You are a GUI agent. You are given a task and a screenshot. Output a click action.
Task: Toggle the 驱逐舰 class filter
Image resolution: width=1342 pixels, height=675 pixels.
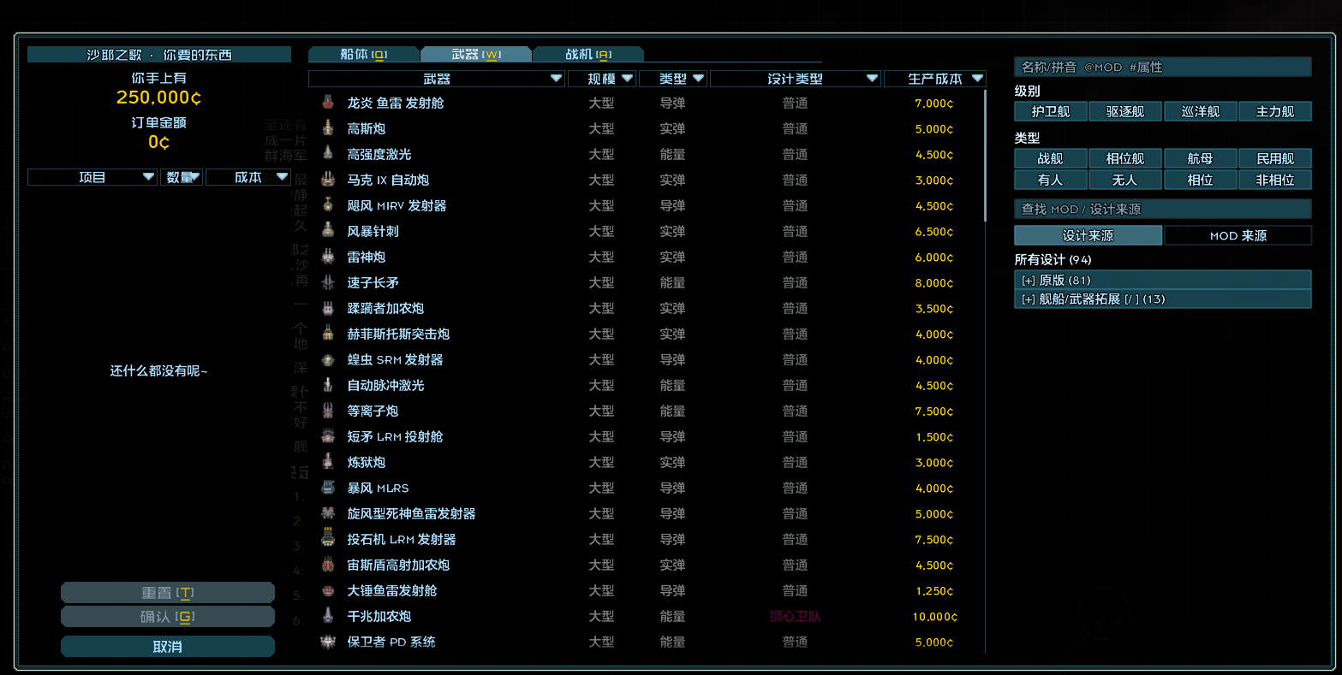[1125, 111]
